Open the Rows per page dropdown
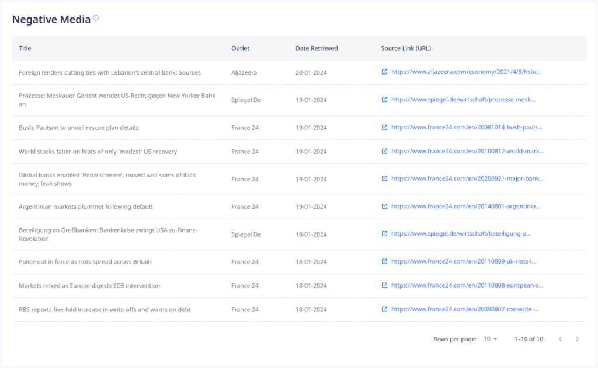Screen dimensions: 598x368 (x=491, y=339)
